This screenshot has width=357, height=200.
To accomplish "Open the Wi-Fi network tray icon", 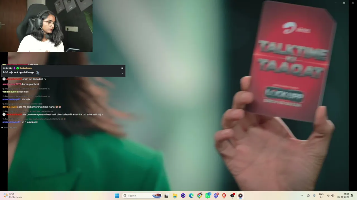I will pos(328,196).
